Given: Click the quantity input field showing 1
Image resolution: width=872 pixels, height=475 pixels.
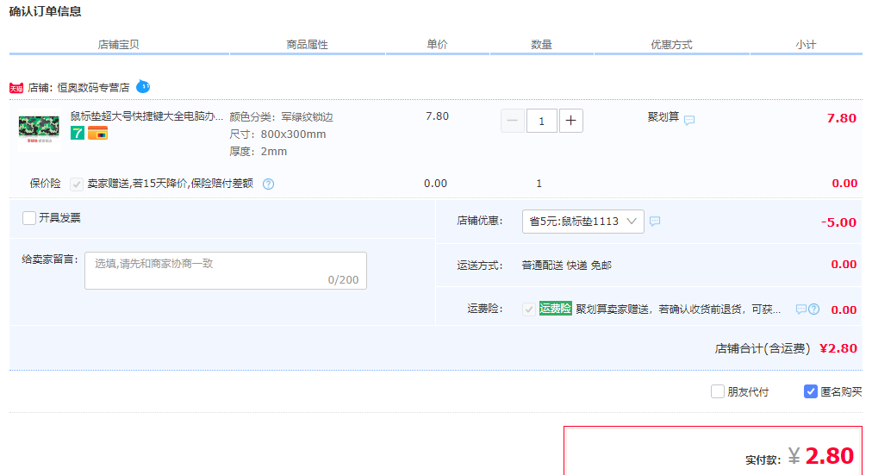Looking at the screenshot, I should [x=542, y=121].
